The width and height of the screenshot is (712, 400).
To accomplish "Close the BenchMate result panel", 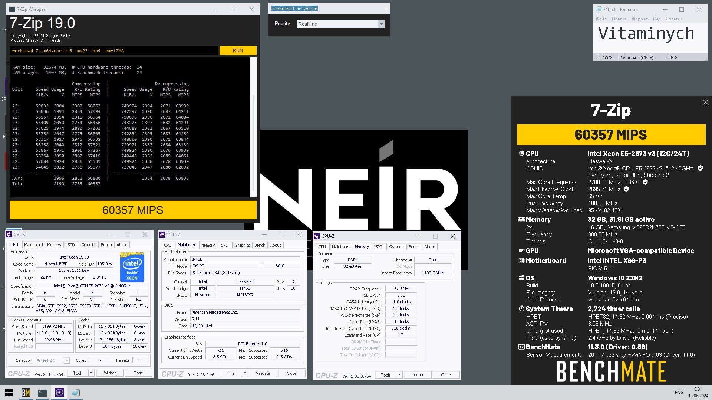I will [x=705, y=102].
